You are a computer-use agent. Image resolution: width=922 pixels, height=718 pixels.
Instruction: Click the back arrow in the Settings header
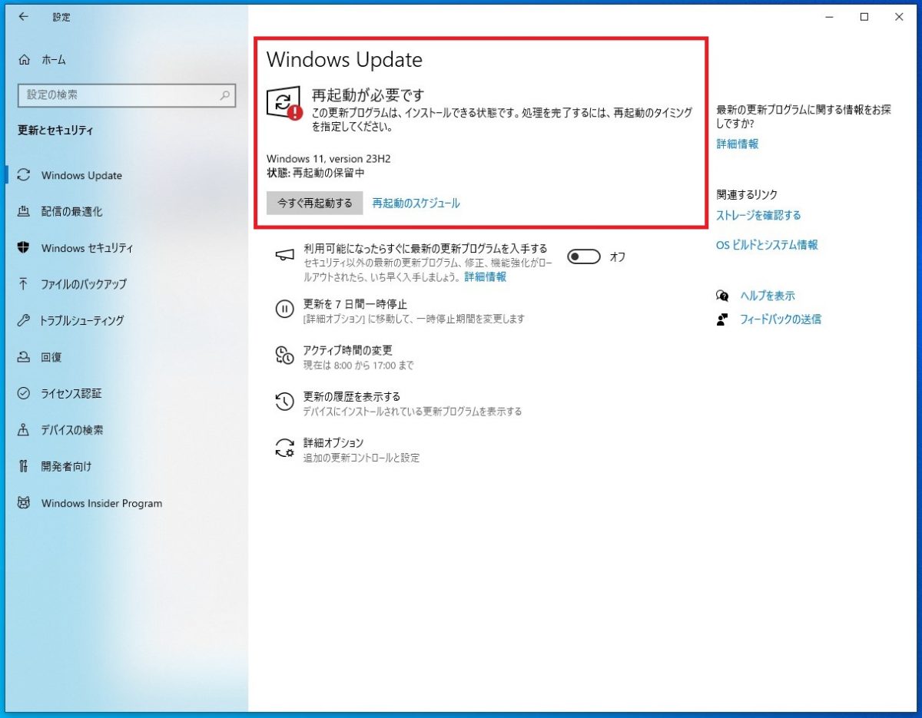(x=23, y=17)
